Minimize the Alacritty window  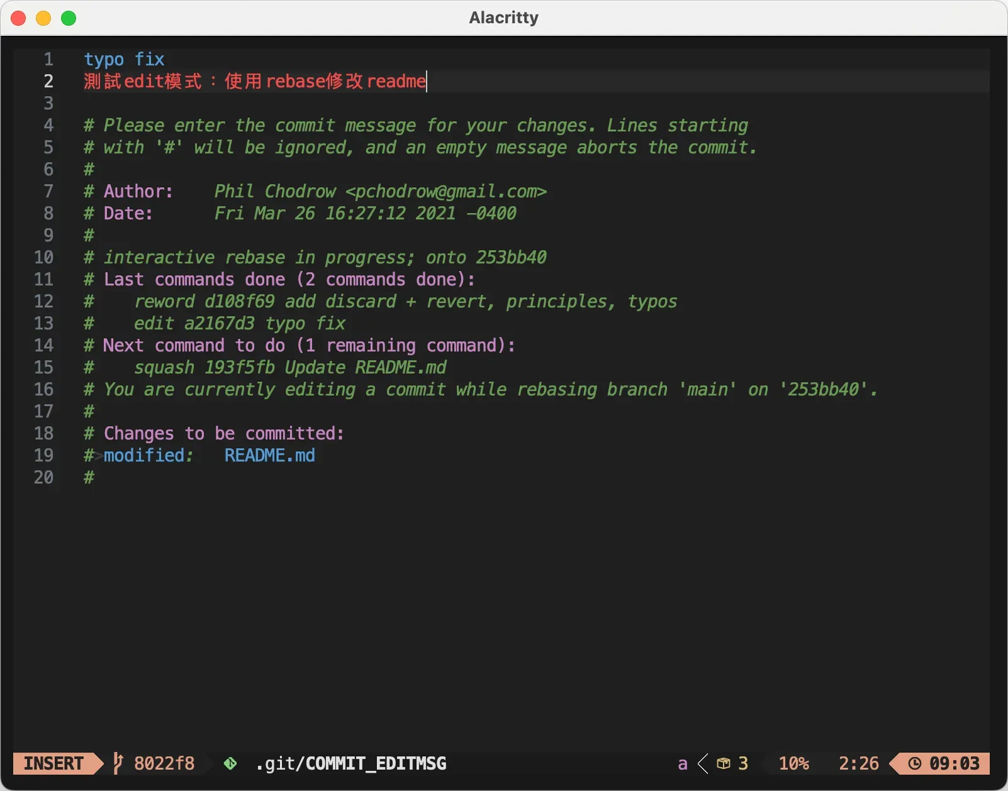coord(43,18)
